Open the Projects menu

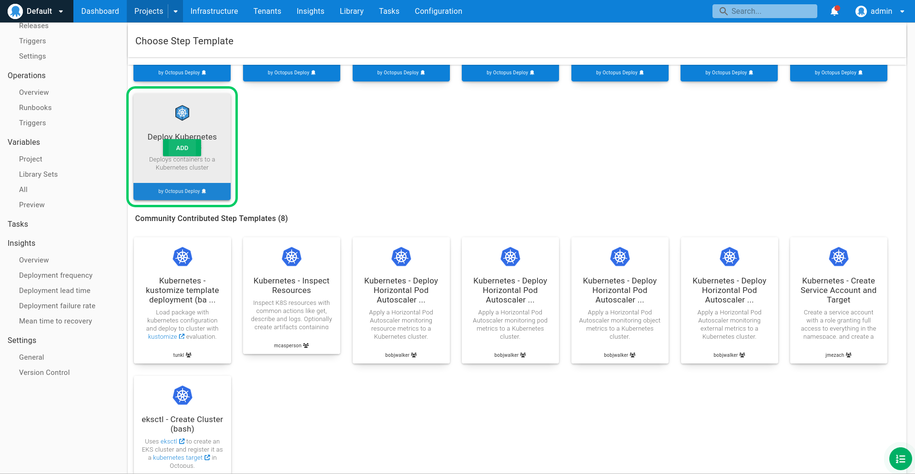(149, 11)
